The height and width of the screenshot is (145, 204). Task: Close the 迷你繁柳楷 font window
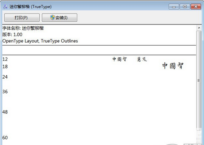coord(196,6)
